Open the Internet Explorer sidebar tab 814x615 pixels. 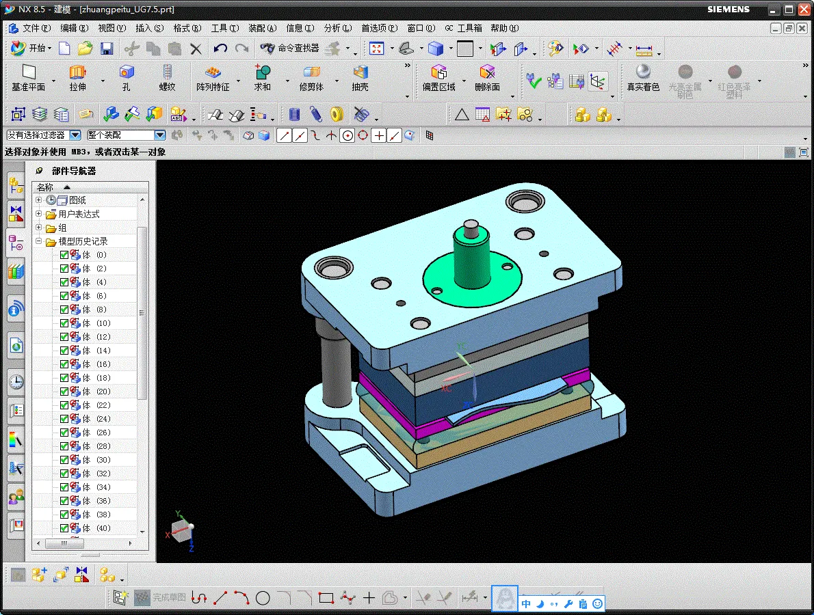click(16, 345)
